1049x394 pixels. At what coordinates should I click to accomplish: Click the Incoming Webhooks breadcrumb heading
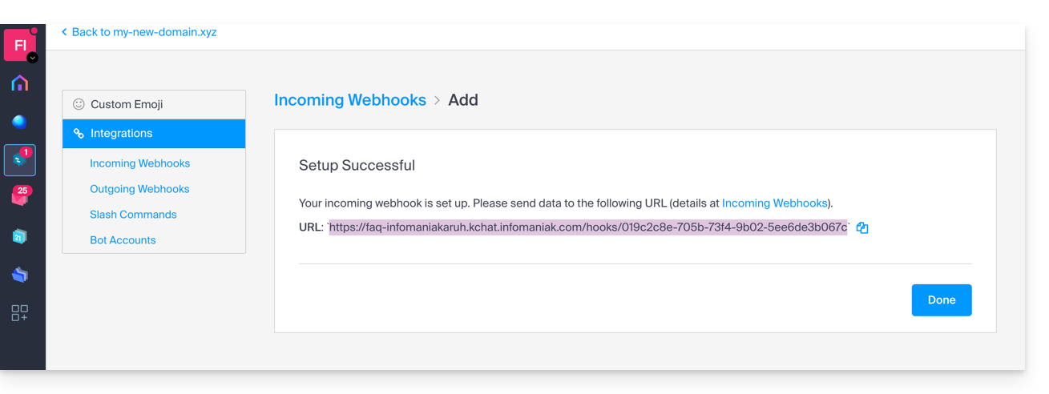350,100
